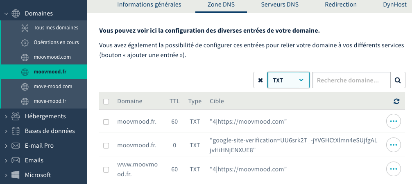This screenshot has width=412, height=184.
Task: Expand the Emails section chevron
Action: tap(6, 160)
